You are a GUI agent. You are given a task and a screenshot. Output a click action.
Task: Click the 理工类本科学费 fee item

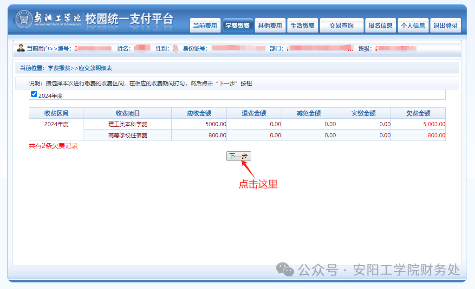pos(128,124)
